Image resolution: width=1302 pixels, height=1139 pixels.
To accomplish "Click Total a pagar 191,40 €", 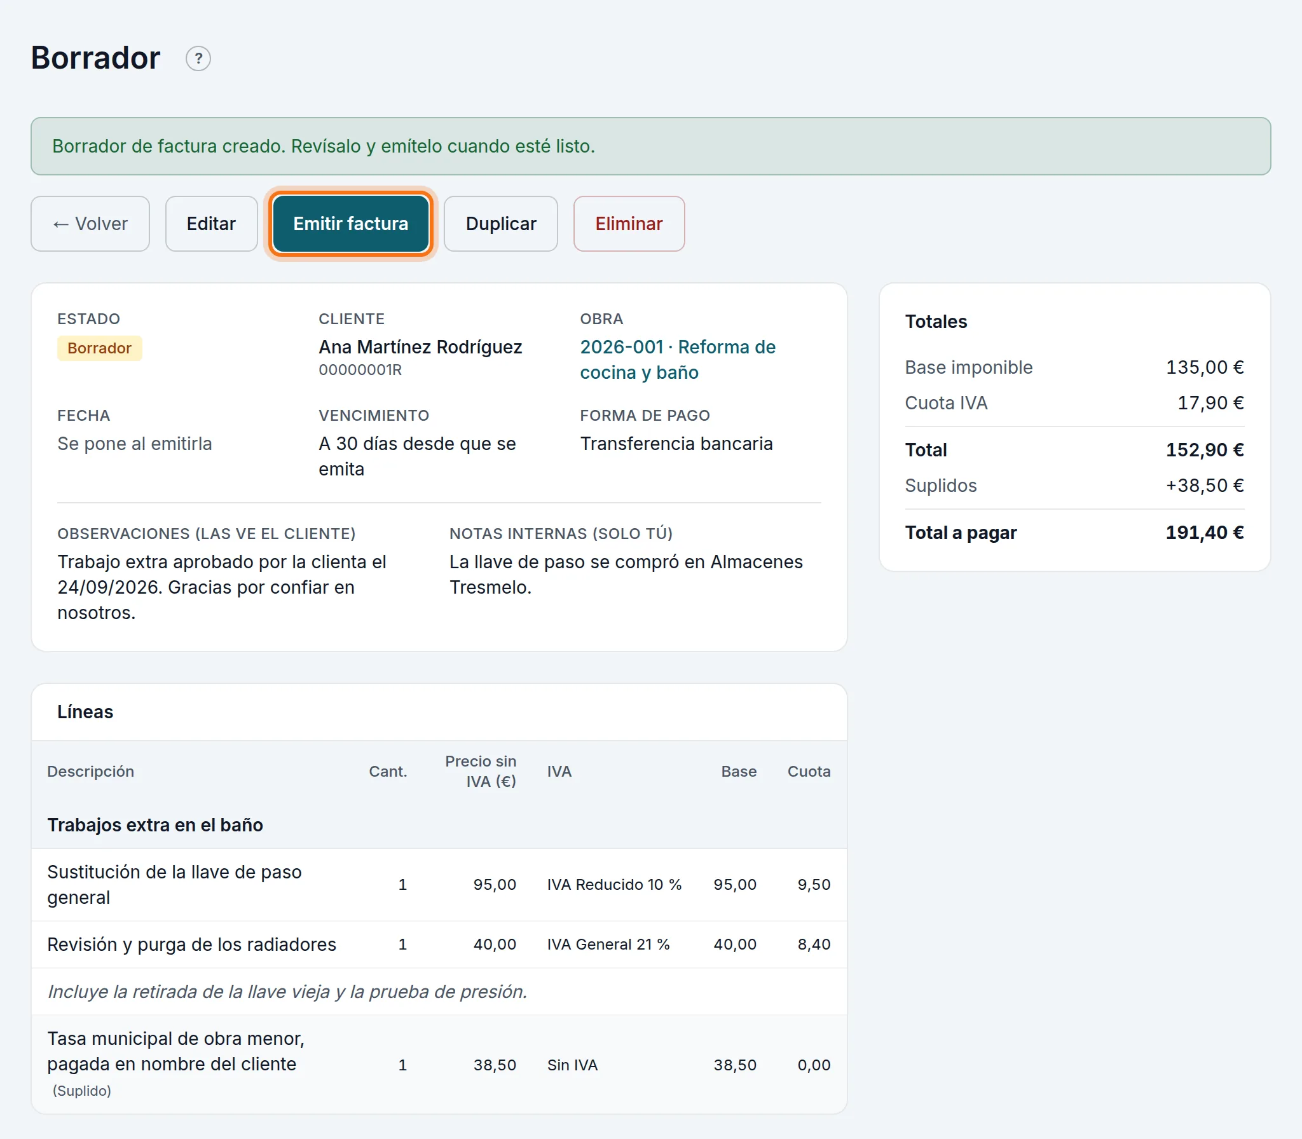I will (x=1205, y=533).
